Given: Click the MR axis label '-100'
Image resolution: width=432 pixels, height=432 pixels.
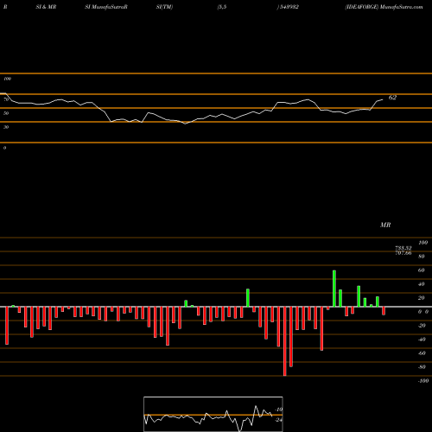Looking at the screenshot, I should (423, 381).
